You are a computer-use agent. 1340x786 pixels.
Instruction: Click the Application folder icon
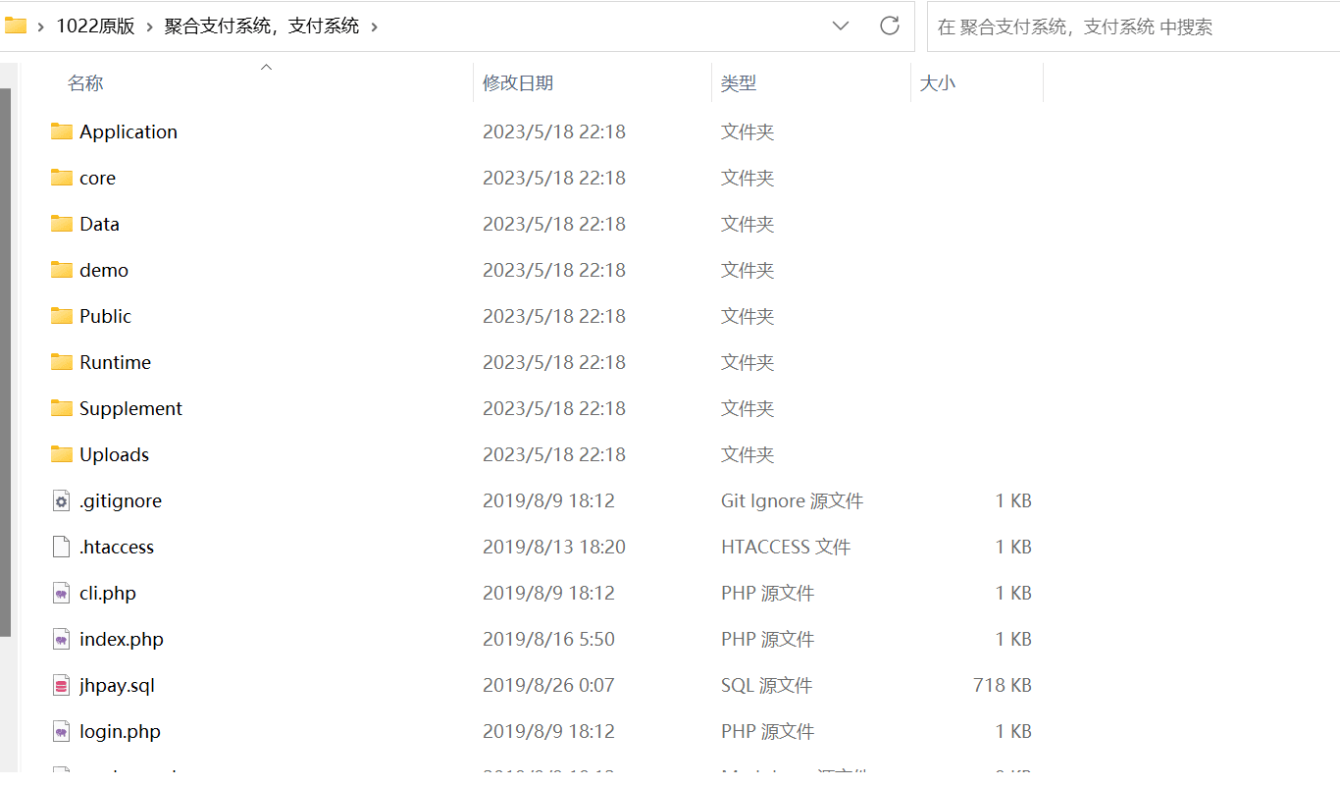pos(62,131)
